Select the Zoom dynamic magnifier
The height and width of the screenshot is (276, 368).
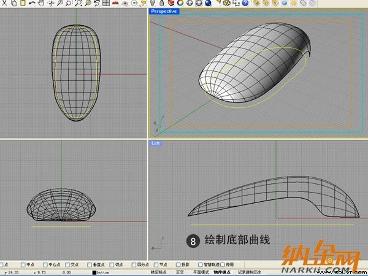[x=60, y=3]
